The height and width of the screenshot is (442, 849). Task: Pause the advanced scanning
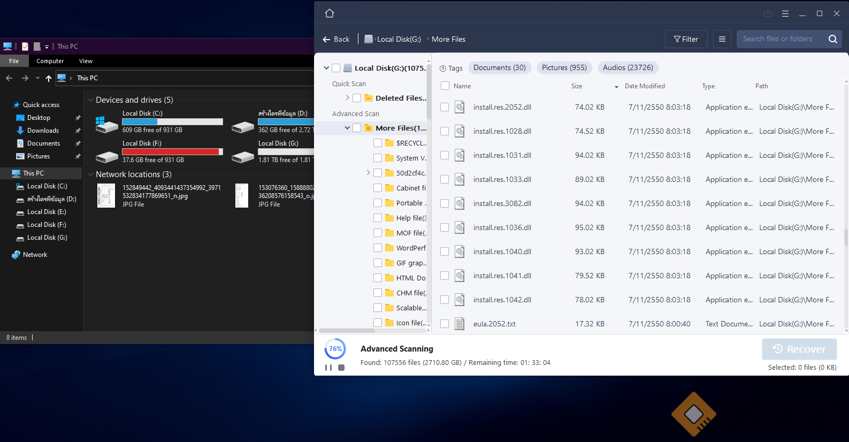click(x=328, y=368)
